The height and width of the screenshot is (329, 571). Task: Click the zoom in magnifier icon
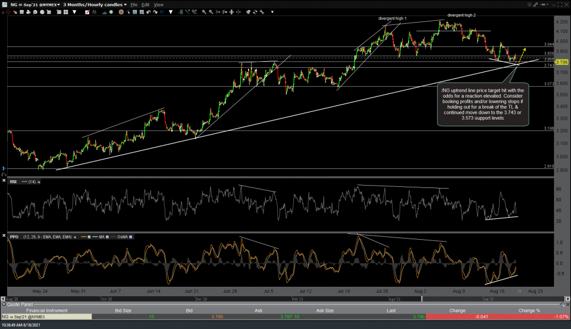tap(204, 12)
